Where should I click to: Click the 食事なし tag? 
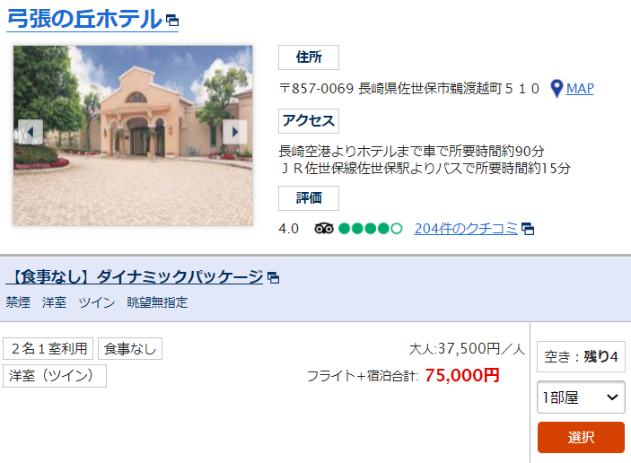[x=130, y=348]
